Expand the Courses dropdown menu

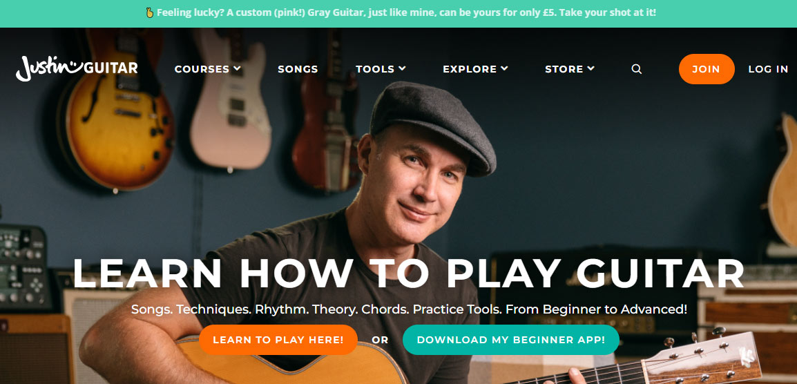coord(207,69)
